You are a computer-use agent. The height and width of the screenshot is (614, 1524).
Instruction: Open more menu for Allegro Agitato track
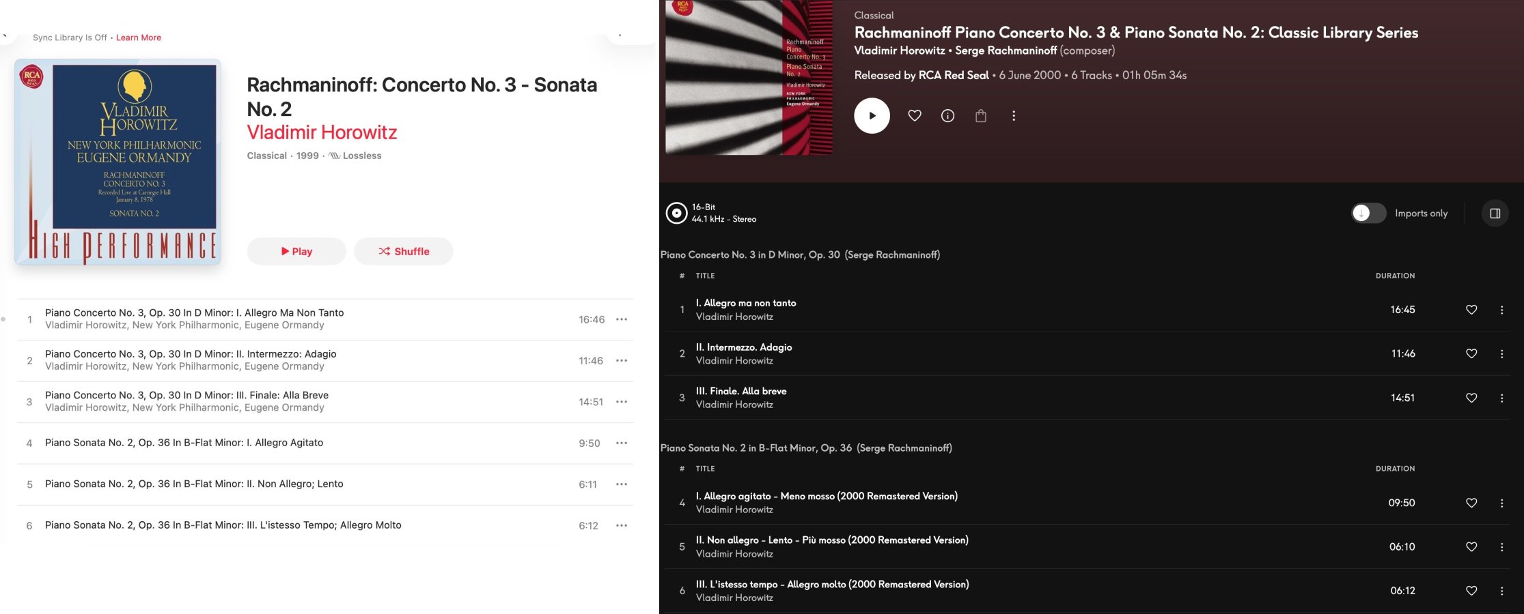(621, 443)
